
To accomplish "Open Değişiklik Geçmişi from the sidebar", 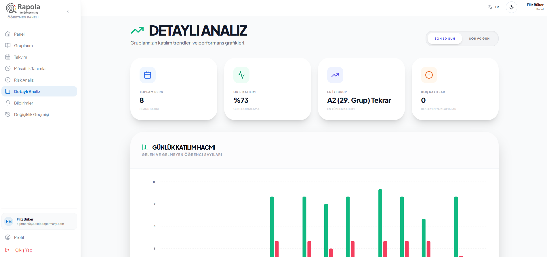I will pyautogui.click(x=39, y=114).
